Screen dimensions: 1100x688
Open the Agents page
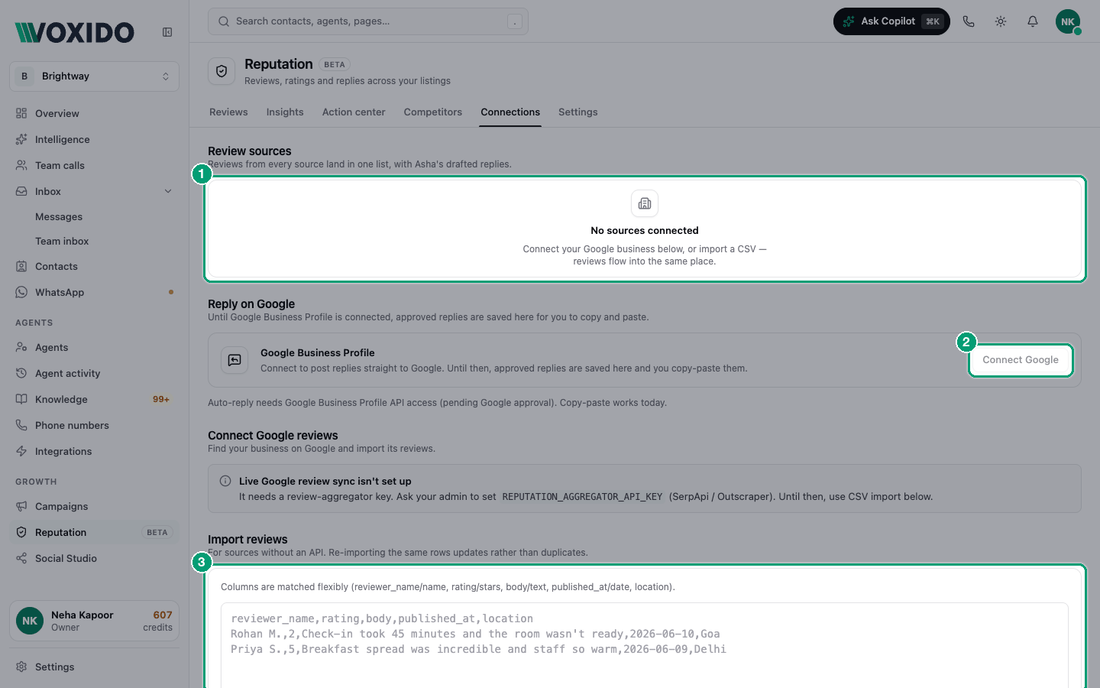(x=95, y=347)
